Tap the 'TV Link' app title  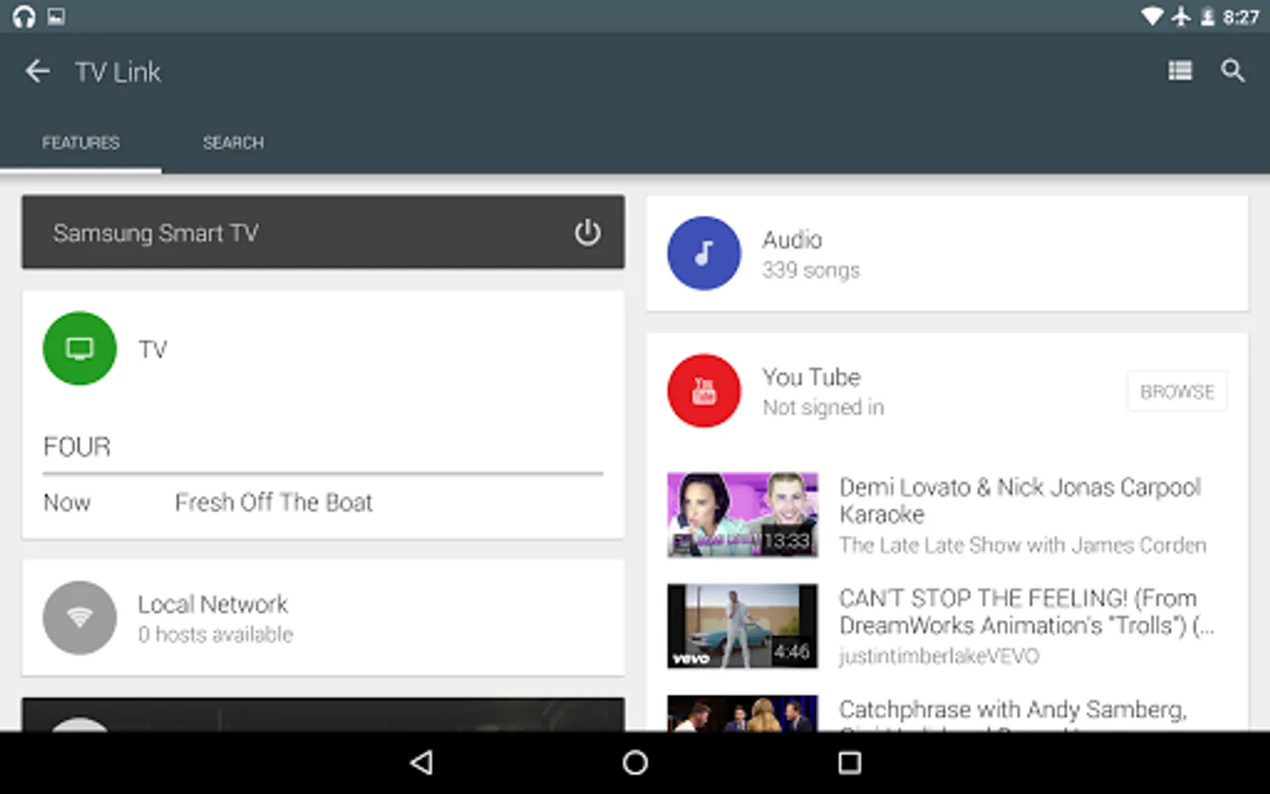tap(118, 72)
